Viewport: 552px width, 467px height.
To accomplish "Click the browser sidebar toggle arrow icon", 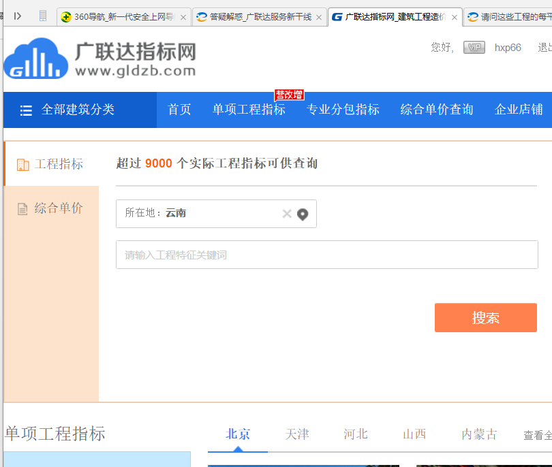I will [x=18, y=16].
